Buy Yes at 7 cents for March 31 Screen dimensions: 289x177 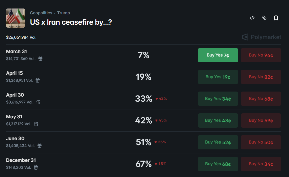[x=218, y=55]
